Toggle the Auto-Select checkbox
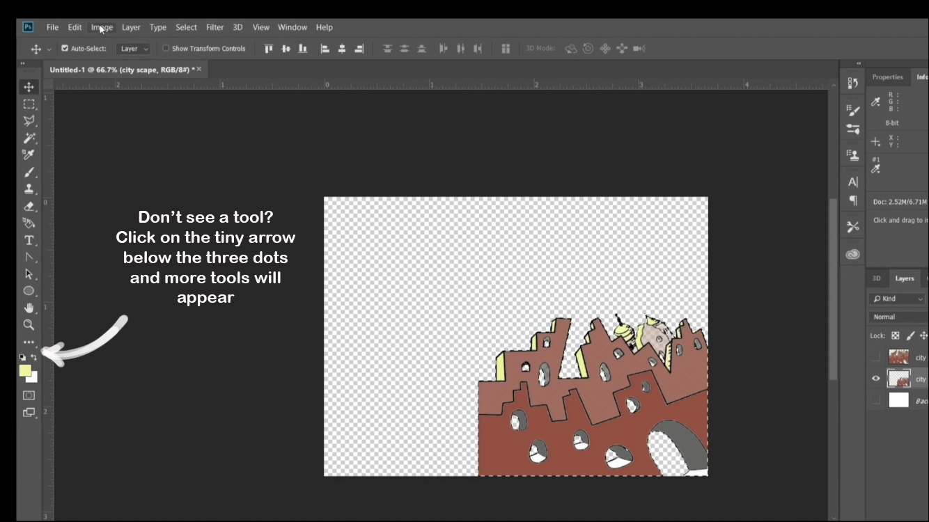 pyautogui.click(x=65, y=49)
